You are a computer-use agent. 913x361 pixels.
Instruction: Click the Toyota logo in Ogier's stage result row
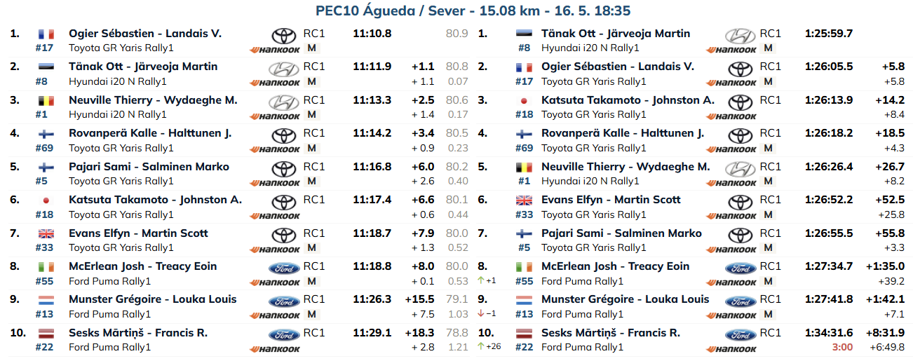283,36
